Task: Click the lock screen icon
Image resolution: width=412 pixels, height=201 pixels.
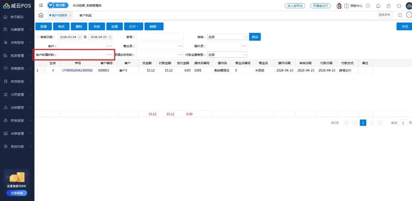Action: point(388,6)
